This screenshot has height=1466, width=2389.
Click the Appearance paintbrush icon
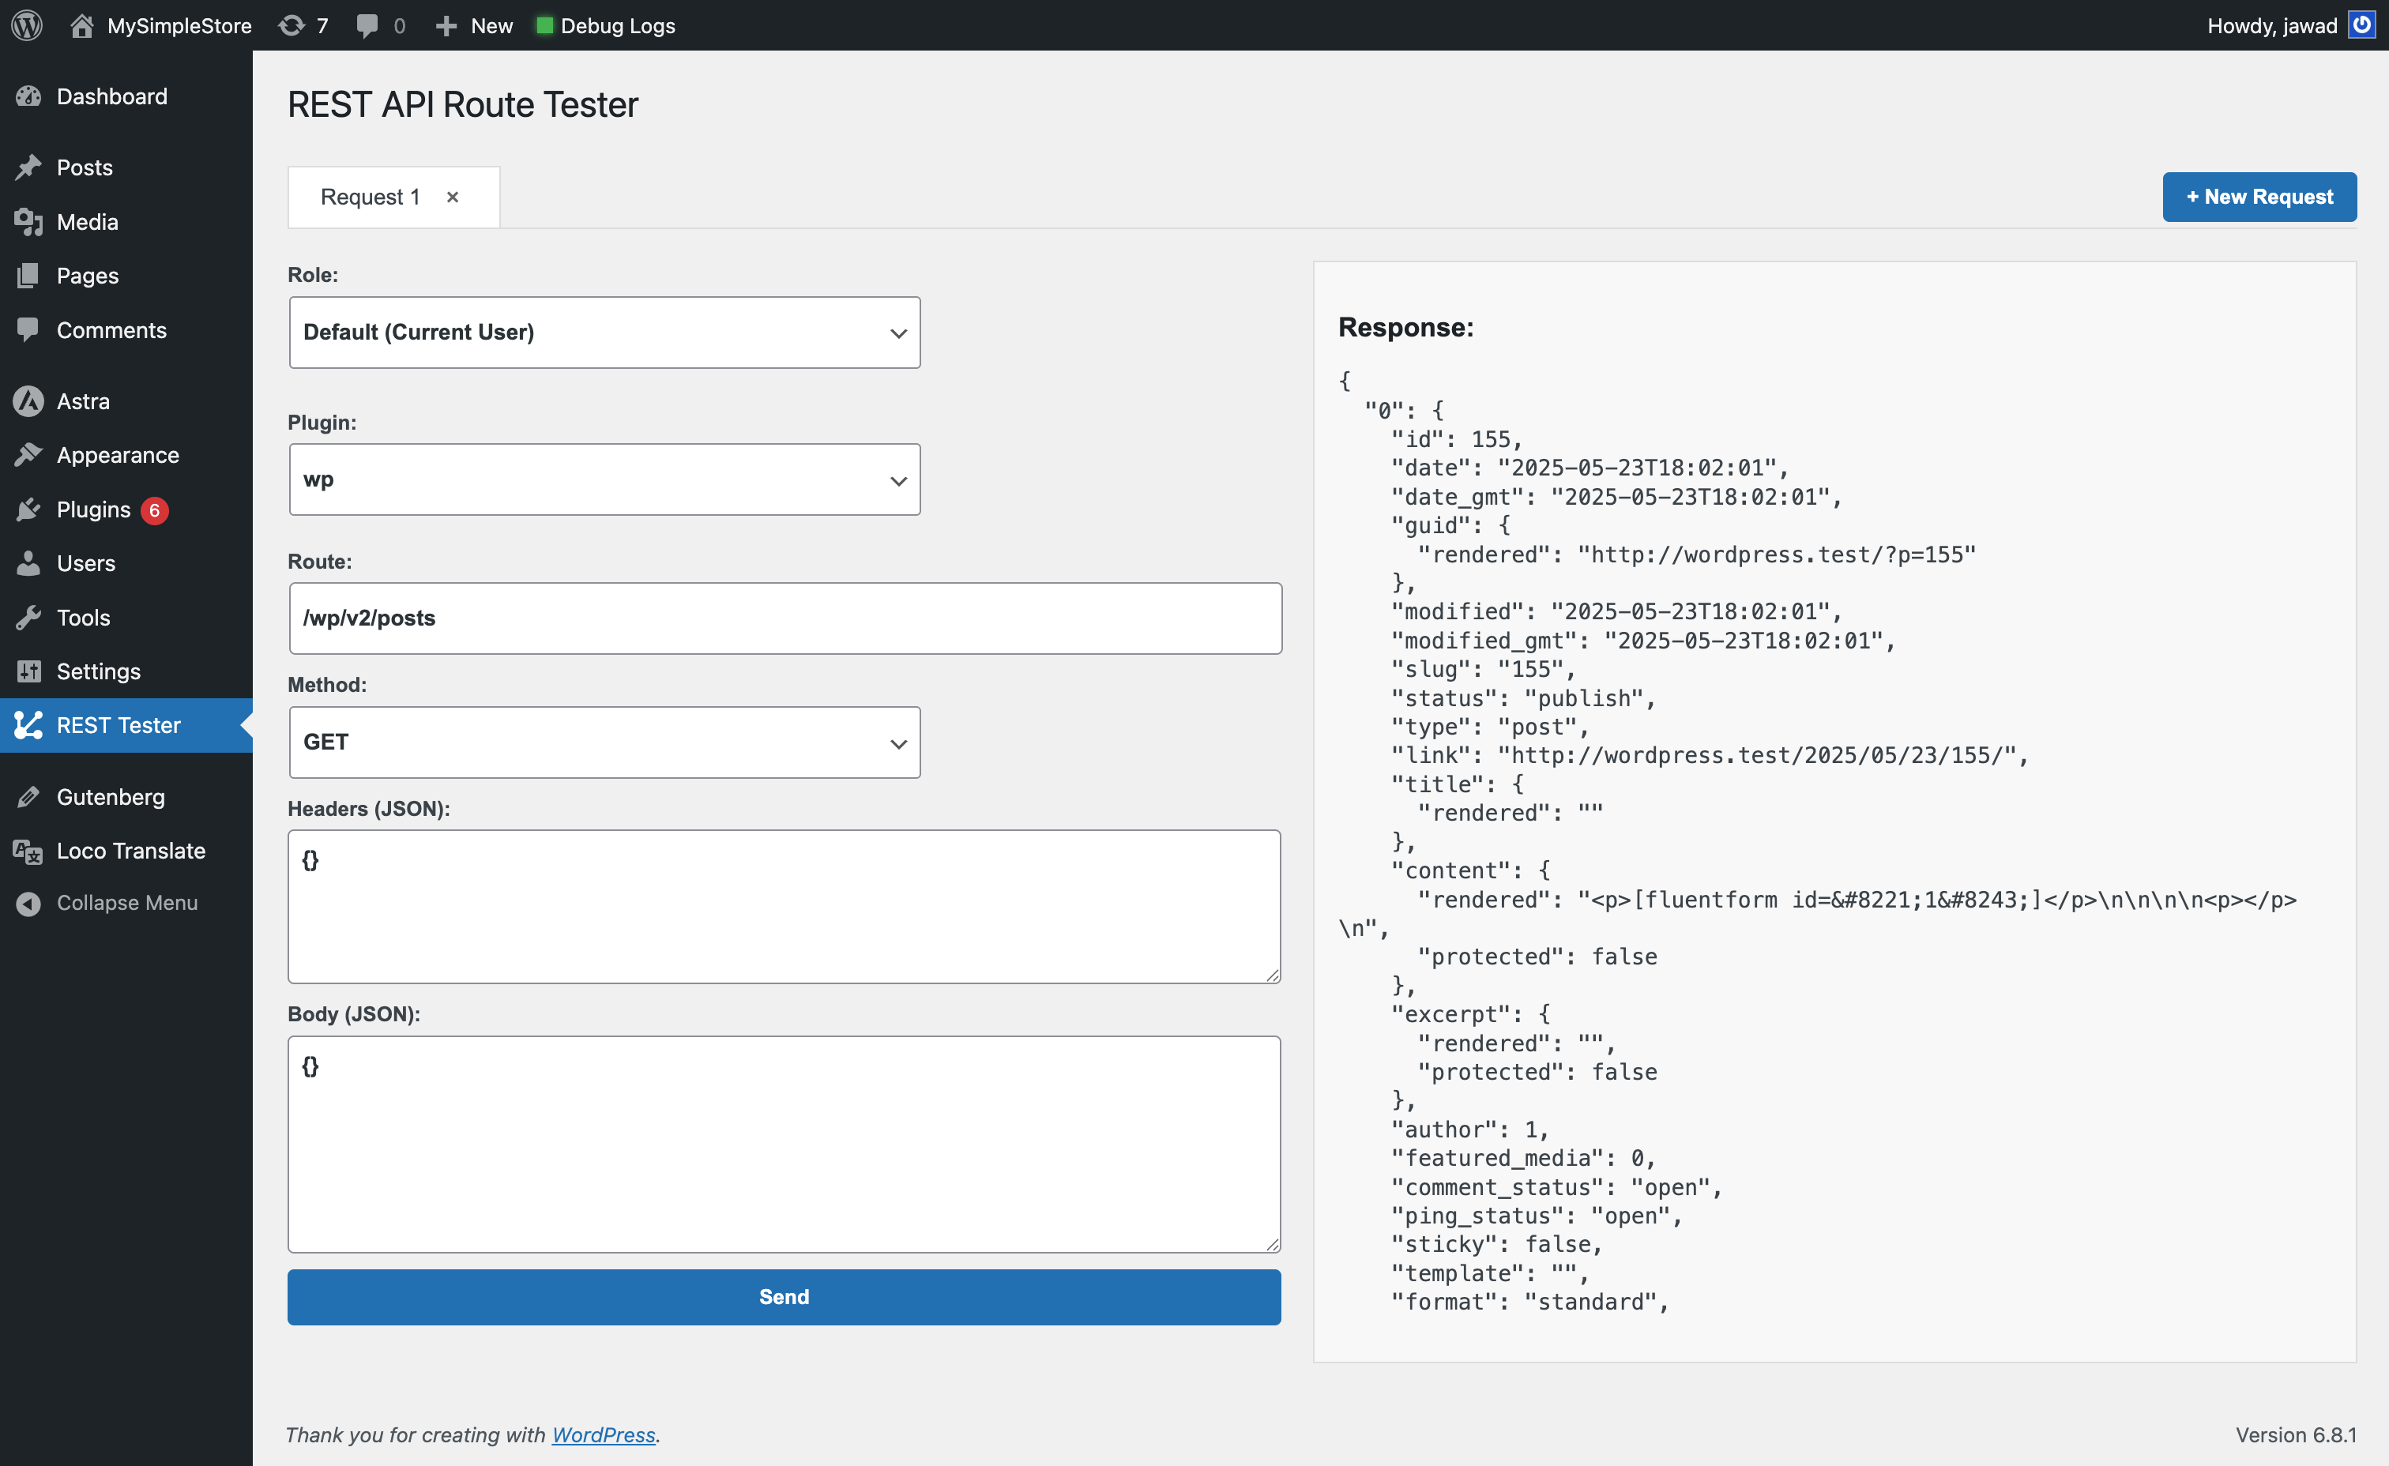[29, 455]
